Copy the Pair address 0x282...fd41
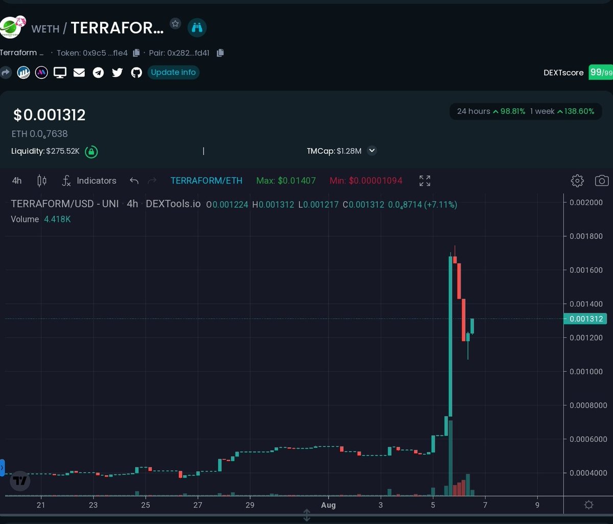 220,53
